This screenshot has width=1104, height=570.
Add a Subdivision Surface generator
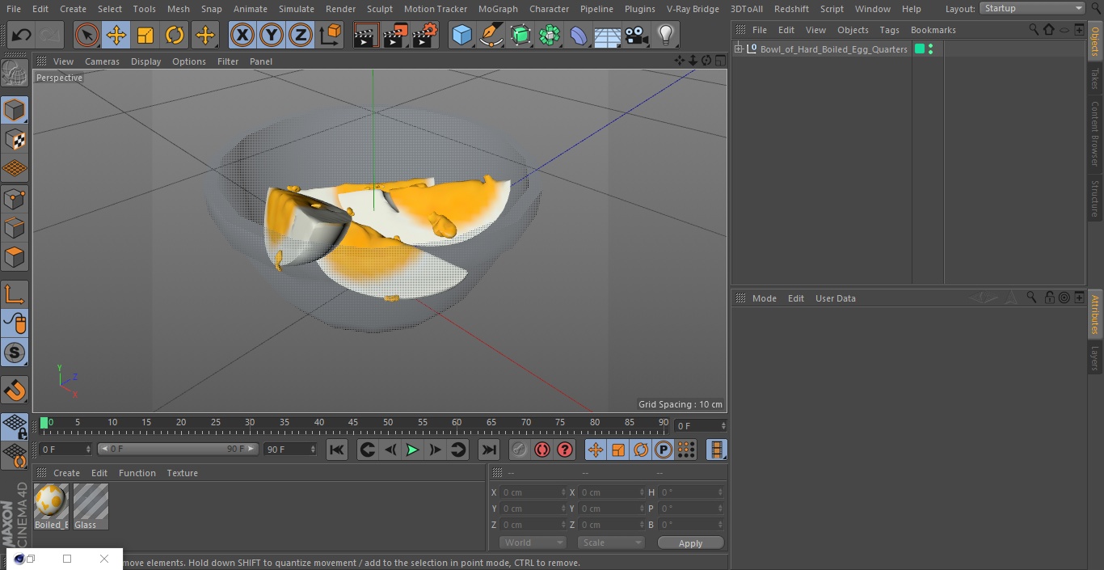coord(520,35)
